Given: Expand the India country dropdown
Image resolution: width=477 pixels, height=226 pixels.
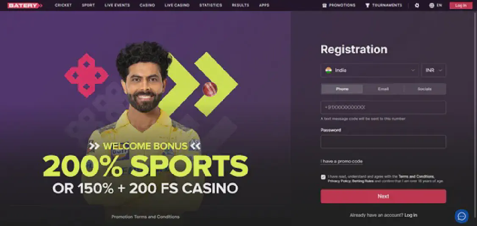Looking at the screenshot, I should [x=370, y=70].
